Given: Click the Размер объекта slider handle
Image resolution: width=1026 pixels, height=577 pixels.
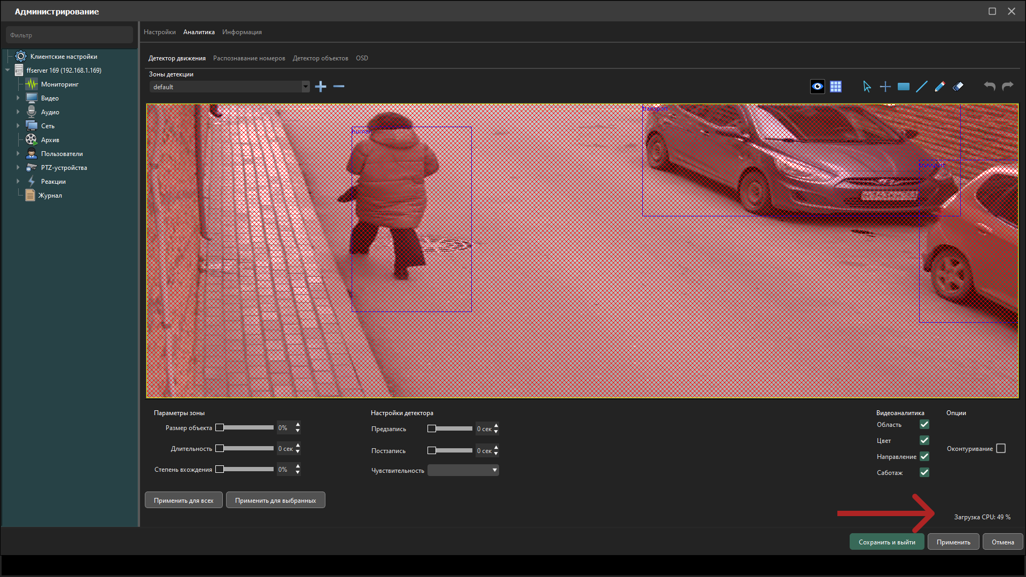Looking at the screenshot, I should tap(220, 427).
